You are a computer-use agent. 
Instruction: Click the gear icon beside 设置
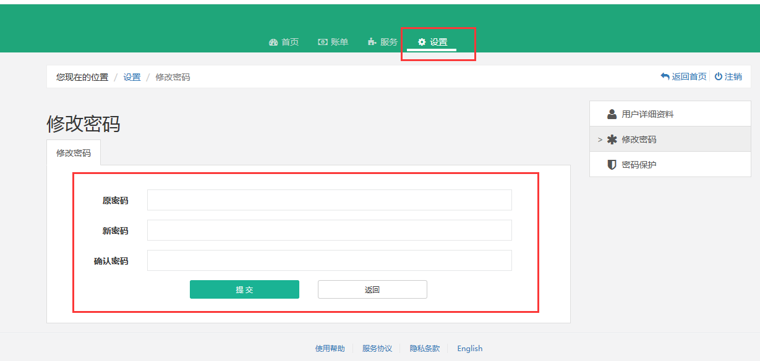click(x=422, y=42)
